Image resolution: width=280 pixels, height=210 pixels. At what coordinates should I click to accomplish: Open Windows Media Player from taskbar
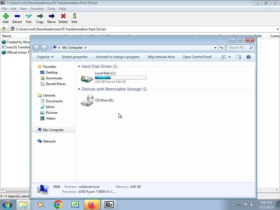41,205
